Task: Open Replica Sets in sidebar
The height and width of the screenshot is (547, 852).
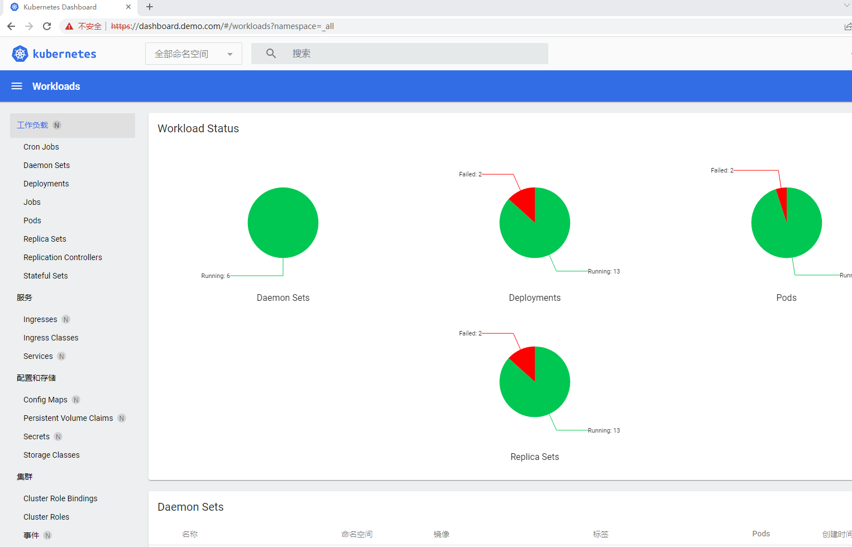Action: pos(45,239)
